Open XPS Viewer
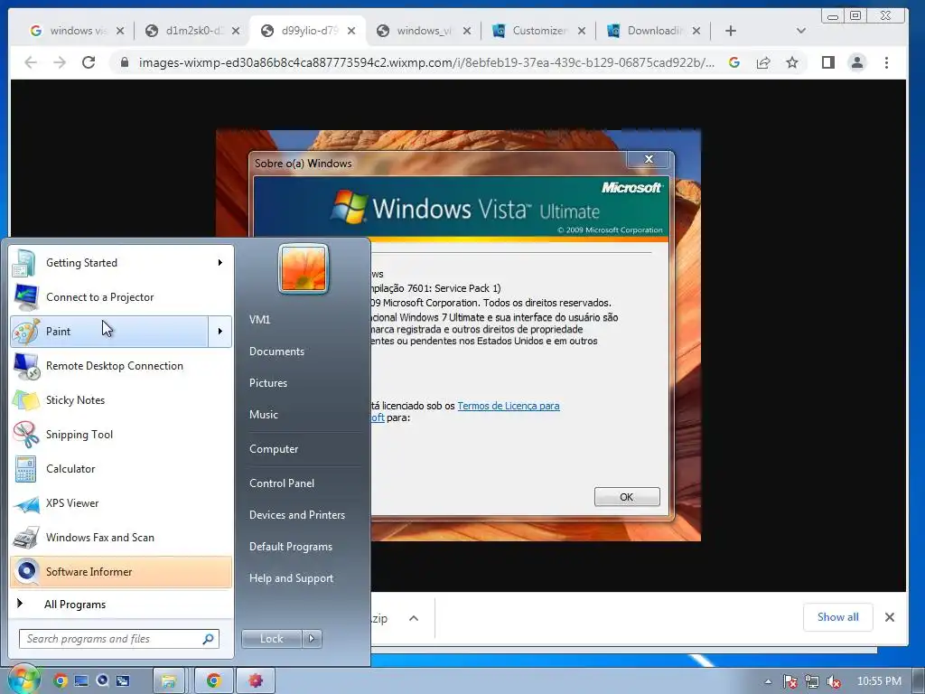 pyautogui.click(x=121, y=502)
